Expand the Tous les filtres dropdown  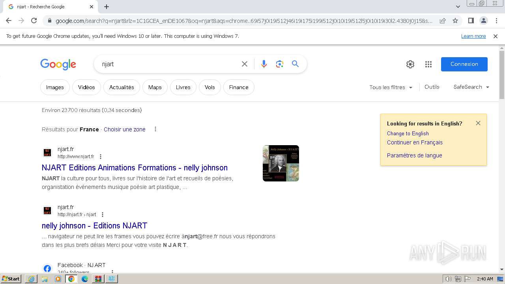(391, 87)
